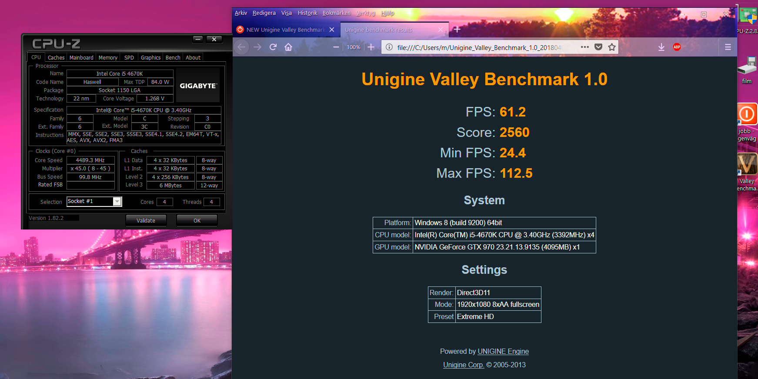Click the Firefox forward arrow

(257, 47)
